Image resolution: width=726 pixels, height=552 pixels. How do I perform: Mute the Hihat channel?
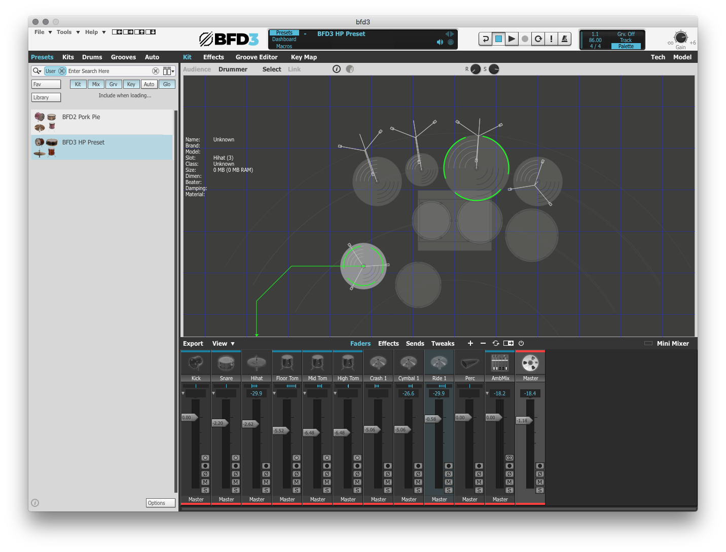tap(266, 482)
